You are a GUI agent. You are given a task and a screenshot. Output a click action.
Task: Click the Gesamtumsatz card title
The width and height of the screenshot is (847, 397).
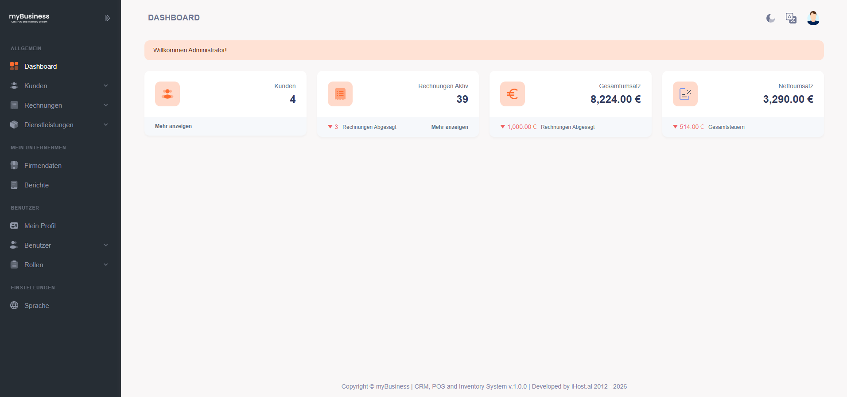pos(620,86)
